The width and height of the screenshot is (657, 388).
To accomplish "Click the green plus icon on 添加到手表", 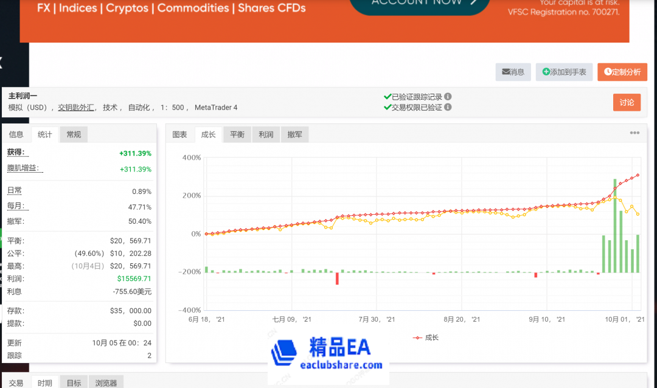I will click(x=546, y=72).
